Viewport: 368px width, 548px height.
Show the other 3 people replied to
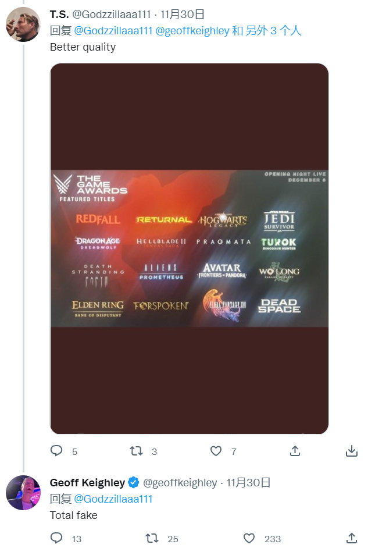273,31
